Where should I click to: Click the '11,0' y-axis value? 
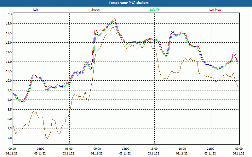pos(9,62)
